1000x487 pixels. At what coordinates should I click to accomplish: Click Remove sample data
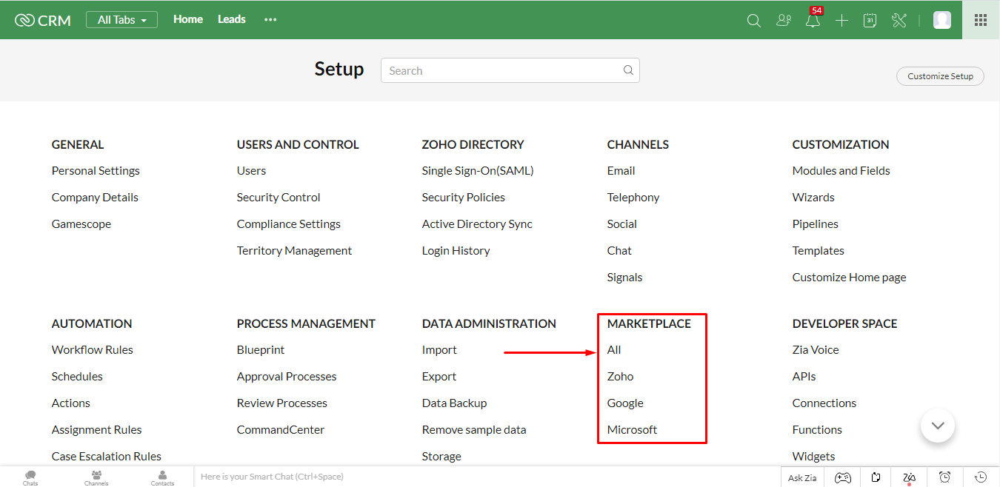coord(474,430)
